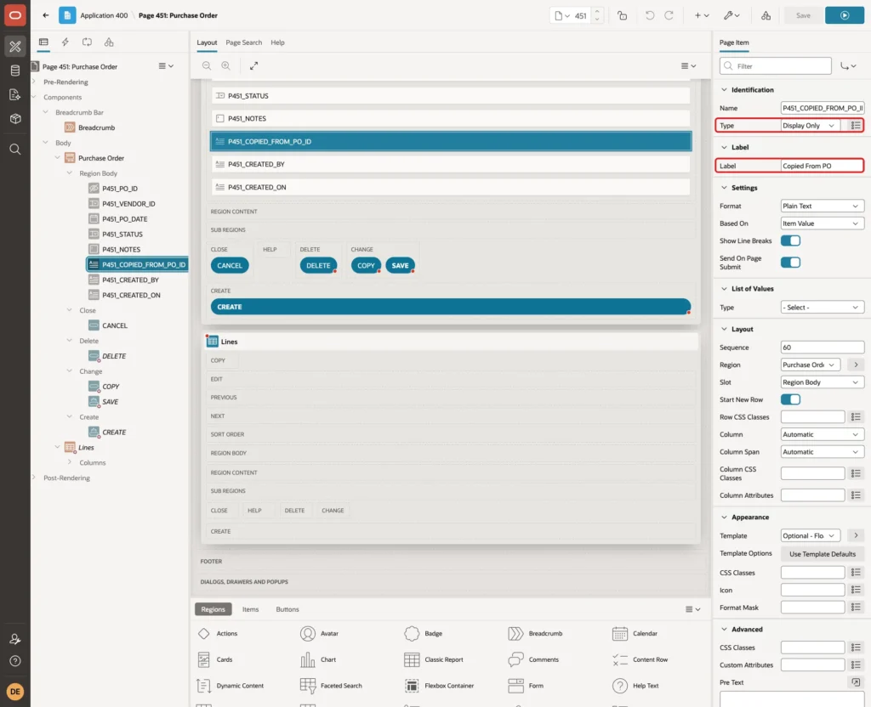Open the Slot dropdown Region Body

pyautogui.click(x=822, y=382)
